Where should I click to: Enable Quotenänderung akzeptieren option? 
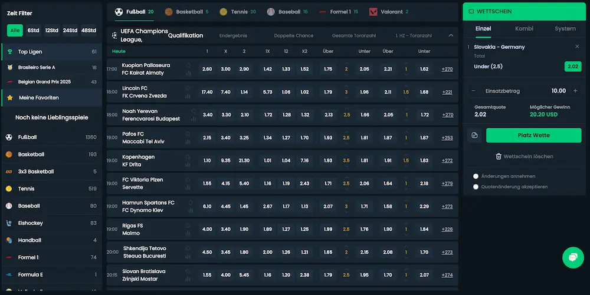point(476,187)
